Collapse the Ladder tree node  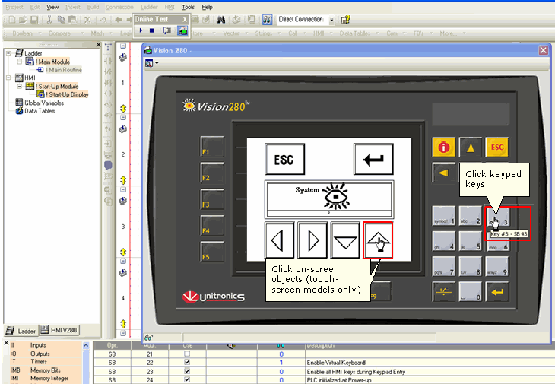[x=8, y=53]
